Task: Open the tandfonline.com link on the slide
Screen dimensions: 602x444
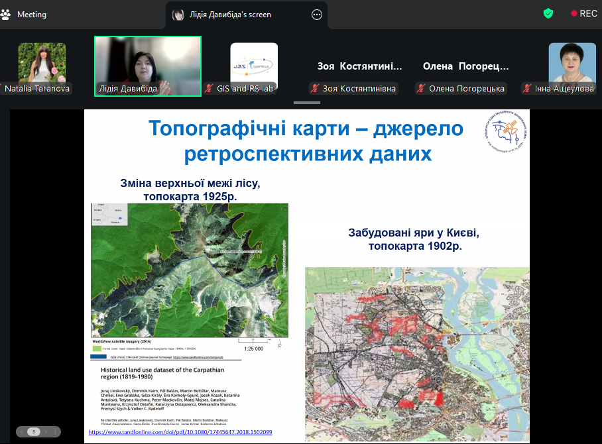Action: click(x=180, y=432)
